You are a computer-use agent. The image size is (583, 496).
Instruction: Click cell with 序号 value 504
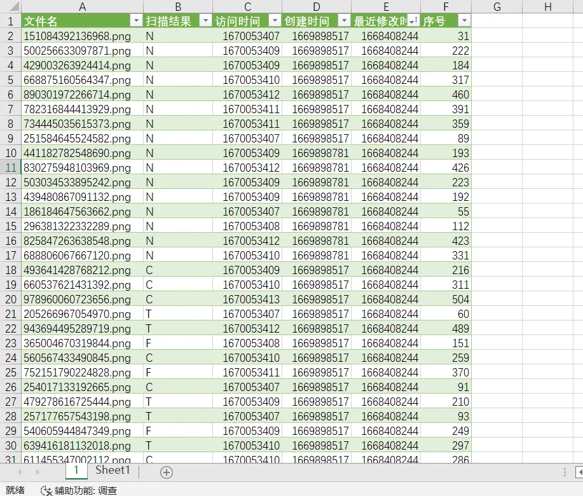[x=445, y=300]
